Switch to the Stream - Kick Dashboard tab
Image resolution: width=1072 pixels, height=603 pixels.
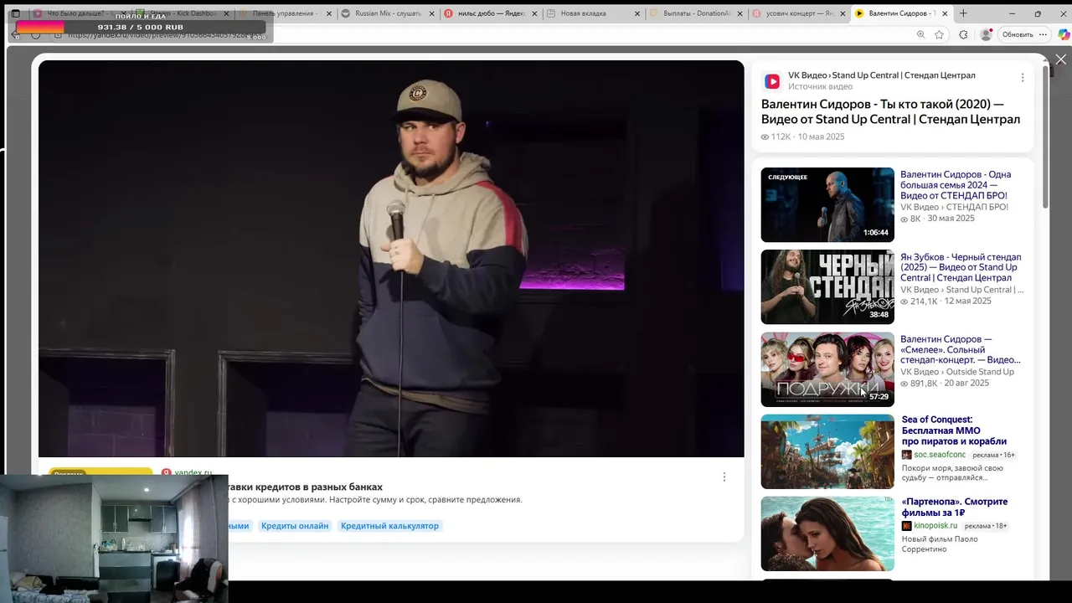[x=184, y=13]
